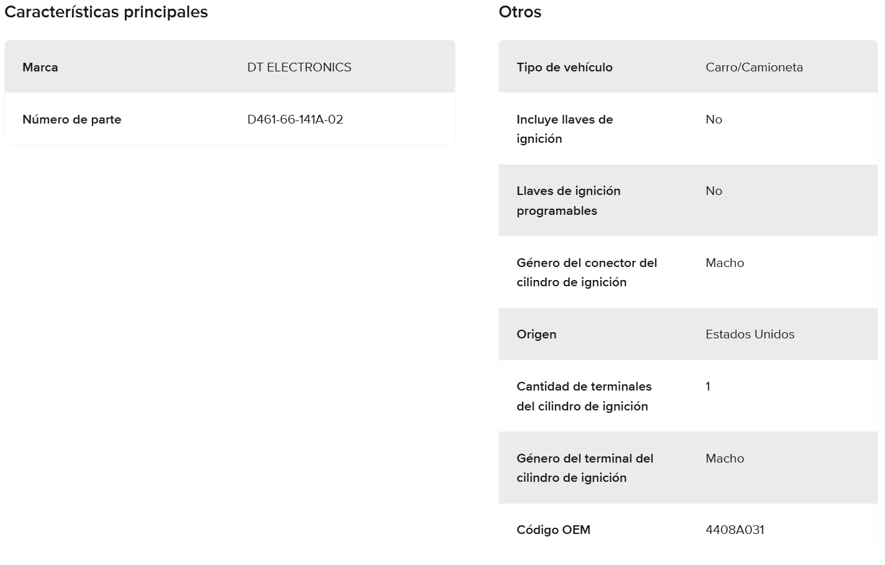
Task: Click "Macho" in the Género del terminal row
Action: [x=725, y=458]
